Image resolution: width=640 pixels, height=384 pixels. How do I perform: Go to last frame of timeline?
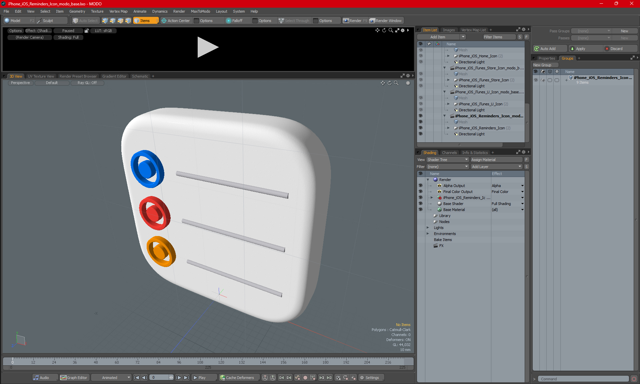tap(187, 378)
